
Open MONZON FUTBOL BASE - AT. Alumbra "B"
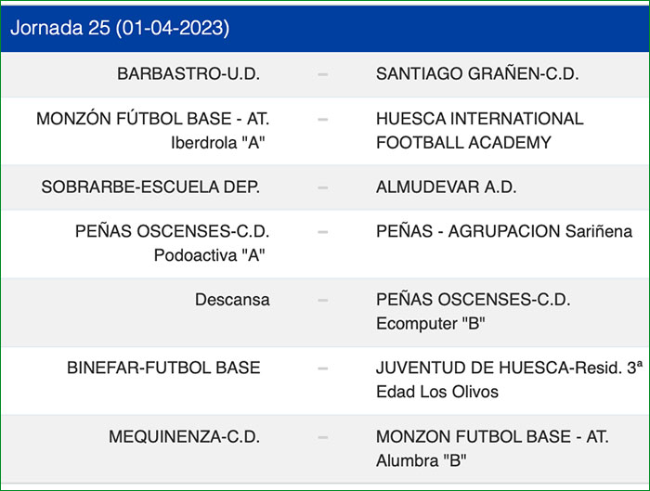(x=492, y=447)
